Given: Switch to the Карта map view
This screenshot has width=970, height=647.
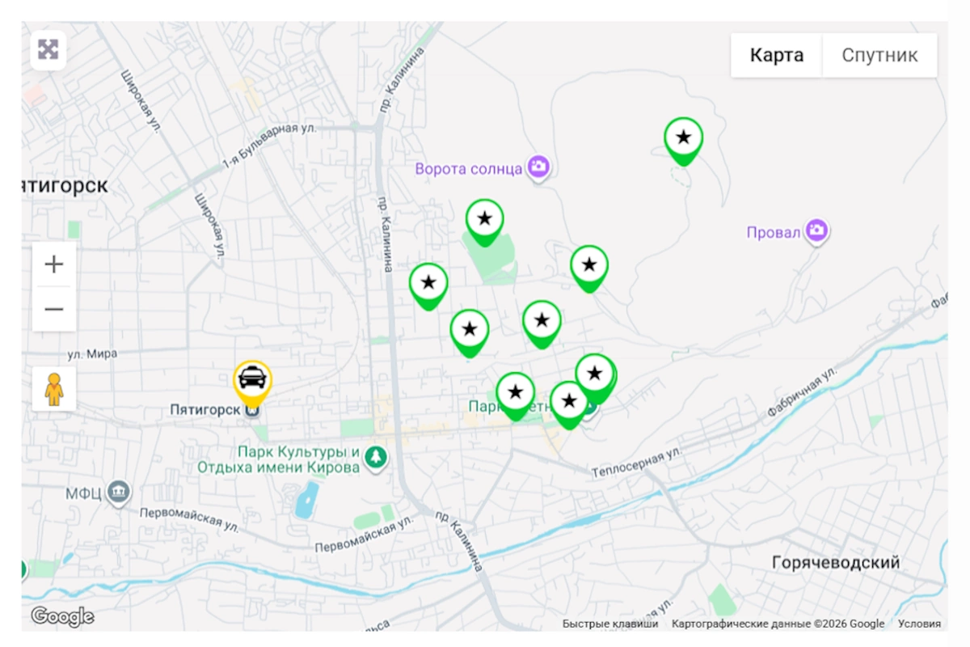Looking at the screenshot, I should [x=777, y=55].
